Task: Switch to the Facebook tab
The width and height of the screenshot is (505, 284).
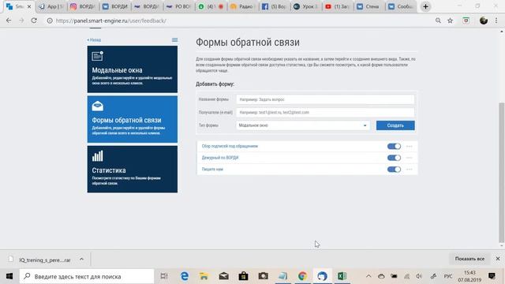Action: tap(274, 6)
